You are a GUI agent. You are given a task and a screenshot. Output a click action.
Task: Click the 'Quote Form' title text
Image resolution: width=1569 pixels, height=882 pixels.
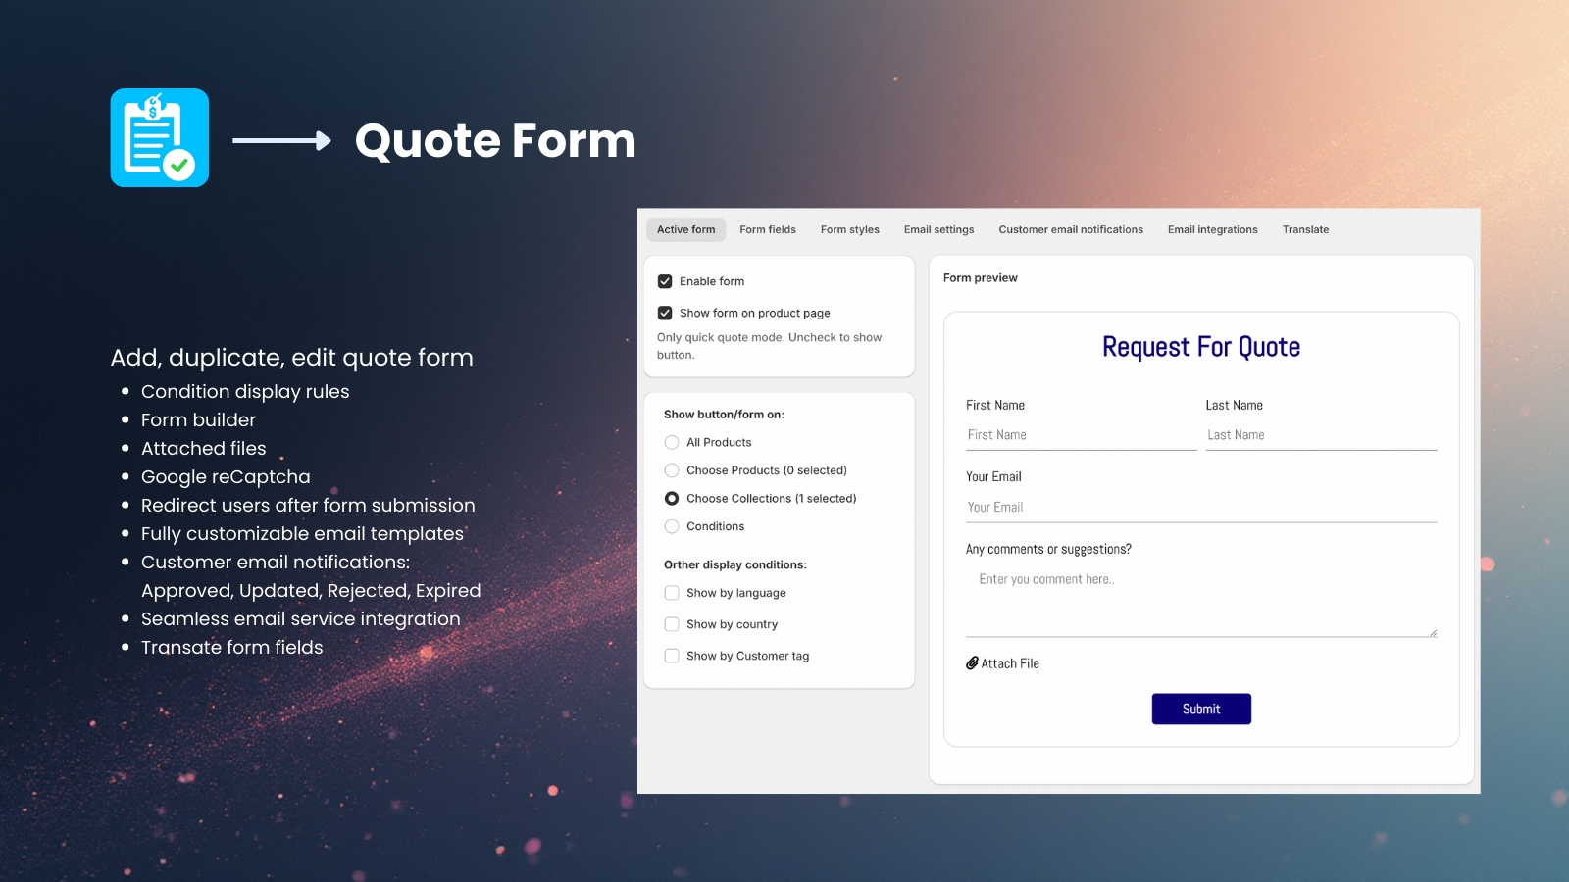495,141
